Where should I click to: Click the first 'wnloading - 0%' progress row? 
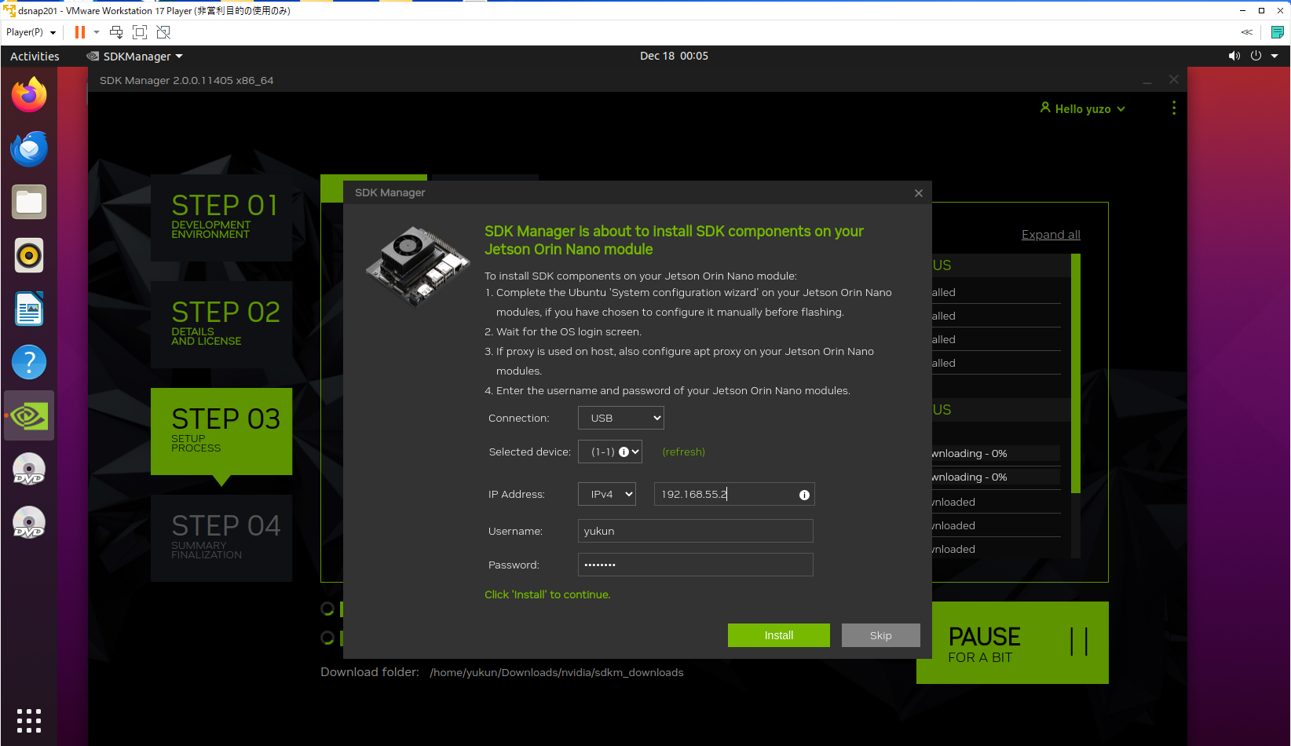(x=996, y=453)
